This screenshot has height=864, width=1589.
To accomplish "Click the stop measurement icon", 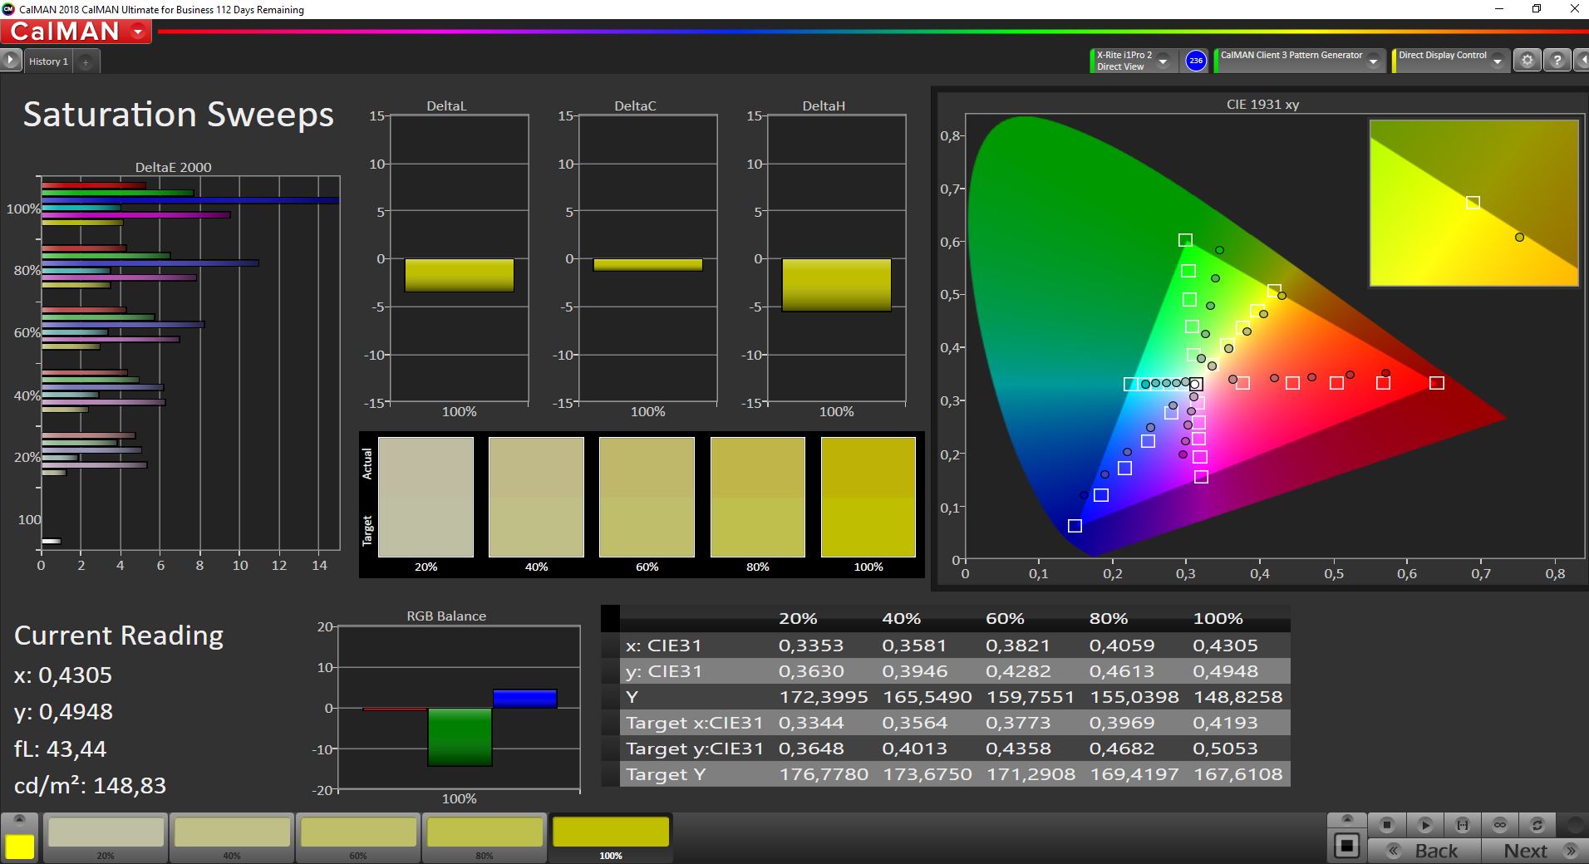I will click(x=1386, y=825).
